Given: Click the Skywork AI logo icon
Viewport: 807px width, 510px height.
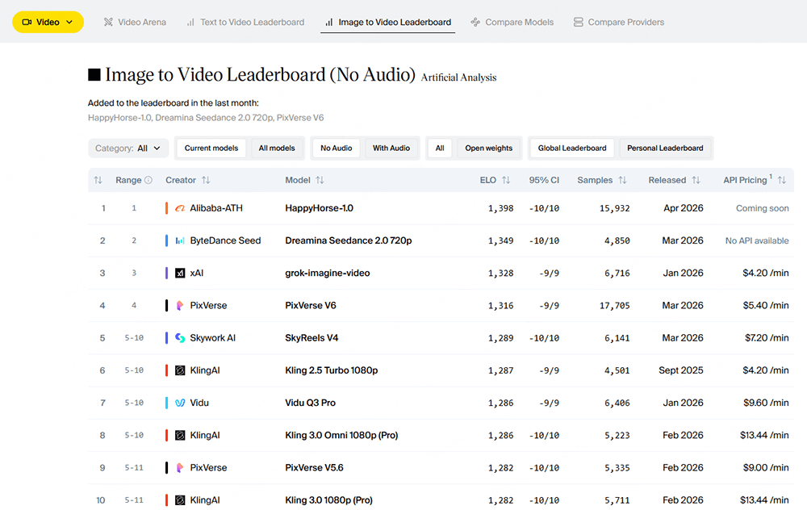Looking at the screenshot, I should [x=180, y=338].
